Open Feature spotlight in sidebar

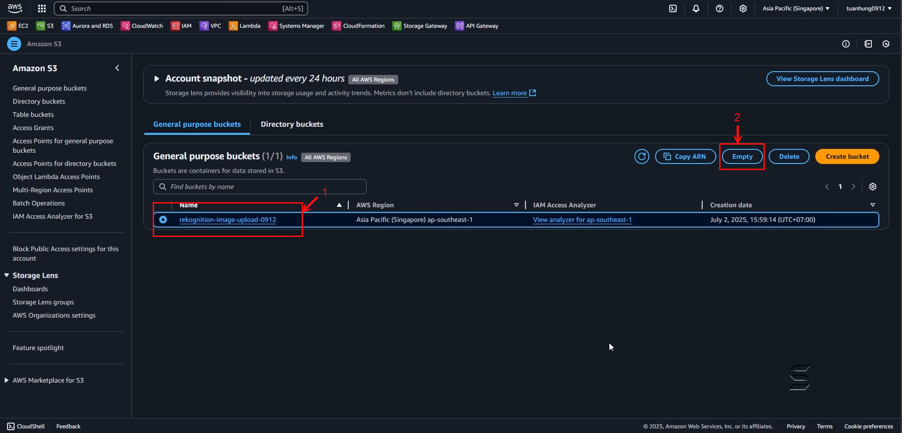point(38,348)
